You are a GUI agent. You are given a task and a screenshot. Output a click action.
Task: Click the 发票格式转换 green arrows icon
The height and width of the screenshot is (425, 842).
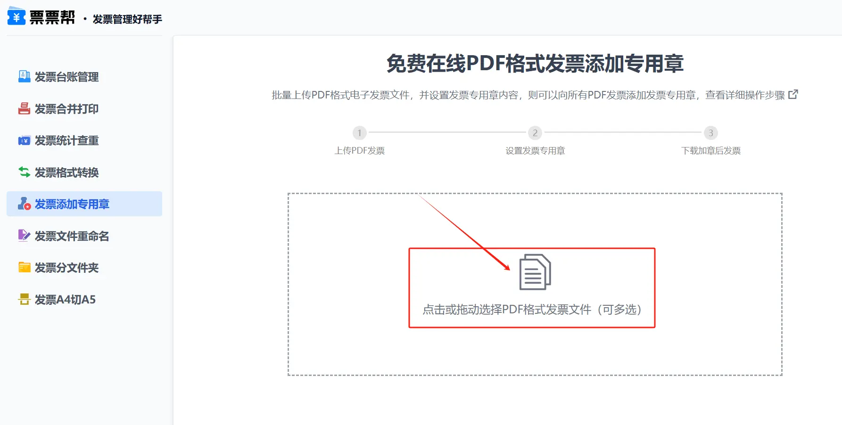coord(24,172)
